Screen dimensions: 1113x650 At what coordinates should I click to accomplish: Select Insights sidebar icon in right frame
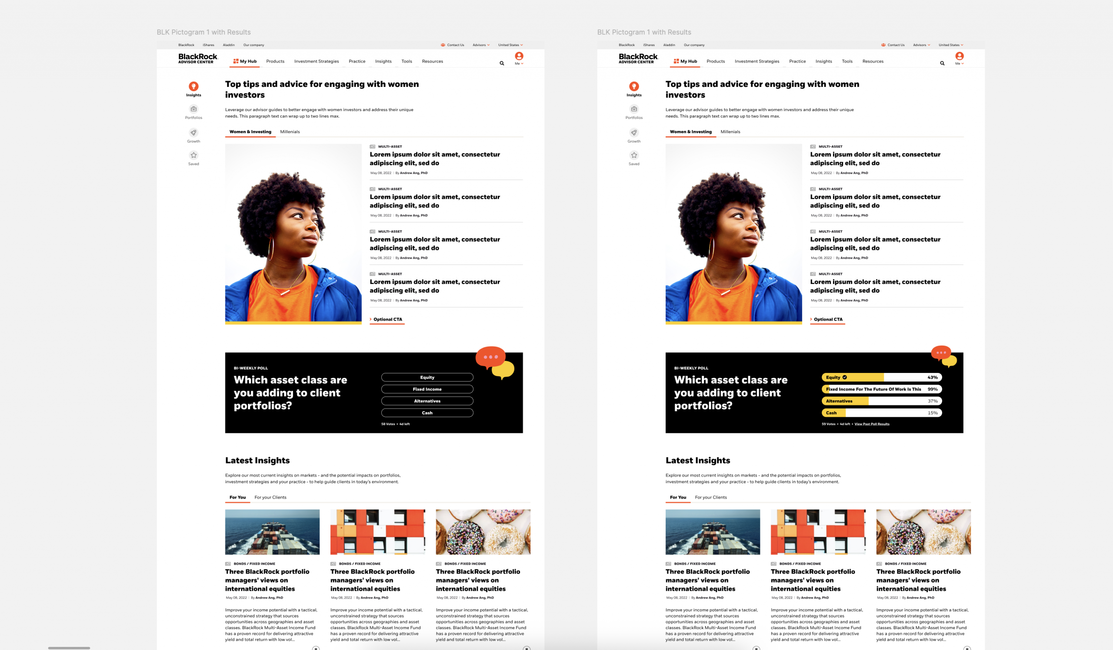pyautogui.click(x=634, y=86)
